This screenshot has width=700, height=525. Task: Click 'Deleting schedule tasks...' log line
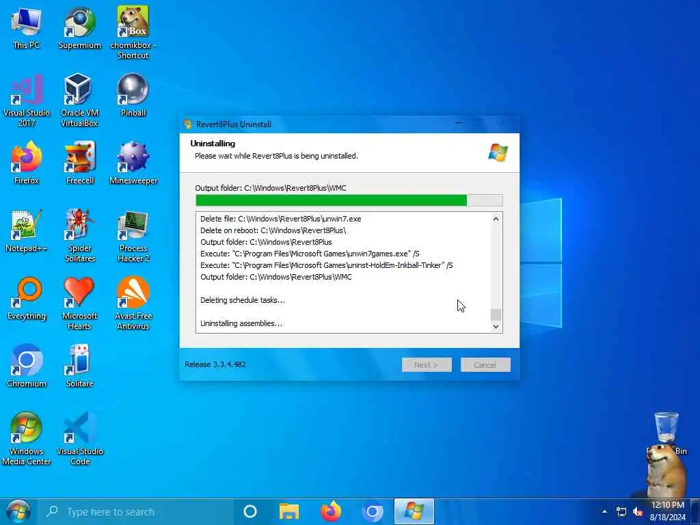(243, 300)
